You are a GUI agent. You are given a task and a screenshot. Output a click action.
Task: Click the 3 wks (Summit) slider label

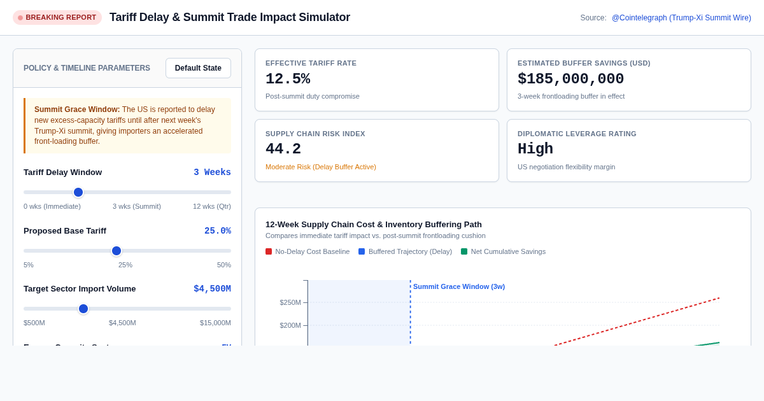(137, 206)
